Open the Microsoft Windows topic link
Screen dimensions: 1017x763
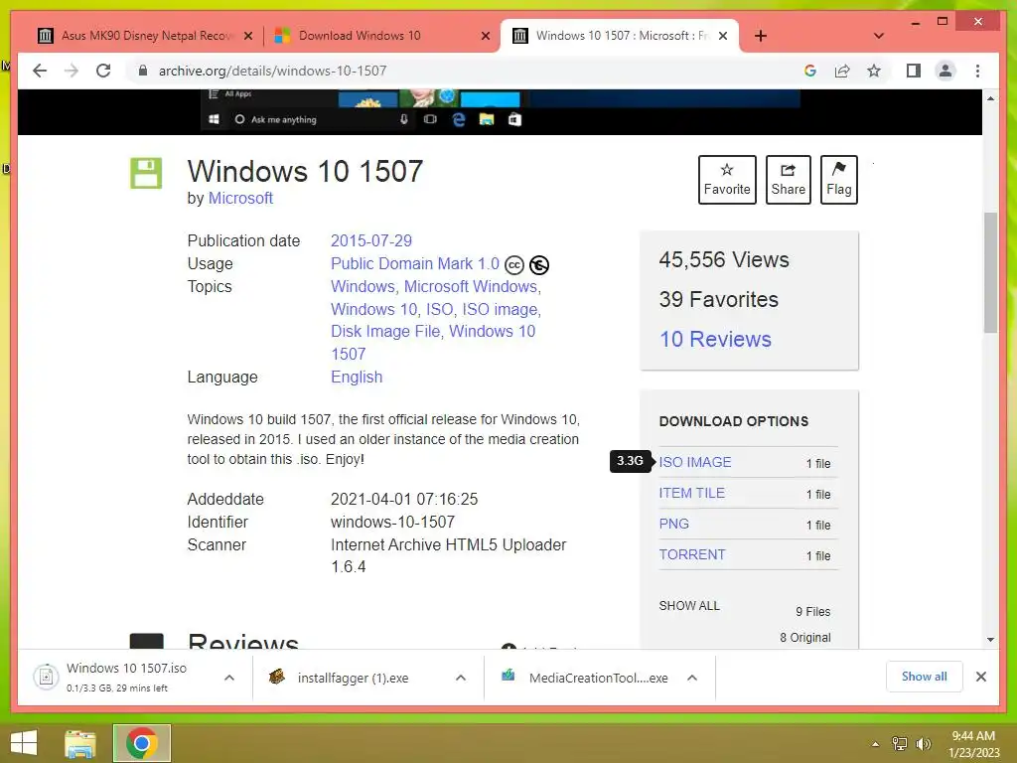[x=471, y=286]
